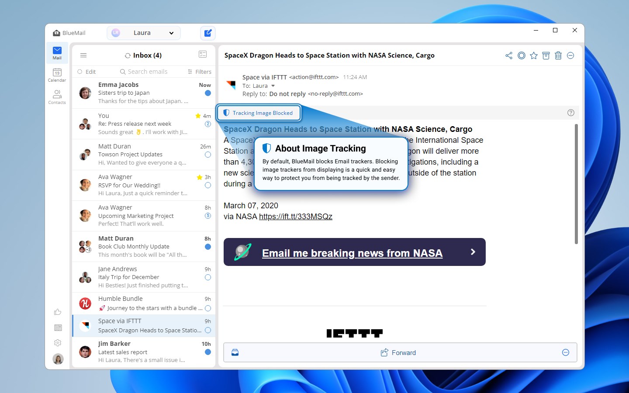Switch to the Calendar tab
The image size is (629, 393).
[x=57, y=74]
